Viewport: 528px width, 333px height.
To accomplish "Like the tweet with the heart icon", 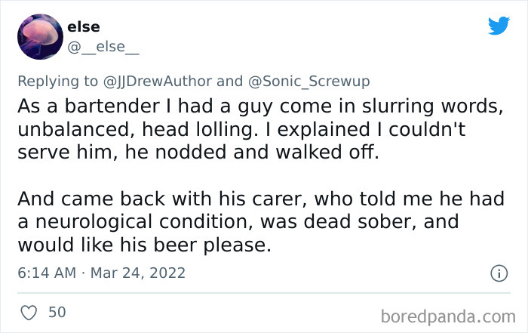I will [27, 312].
